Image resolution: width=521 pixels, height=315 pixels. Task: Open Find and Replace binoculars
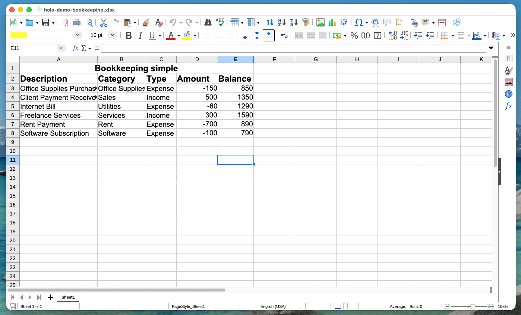(x=208, y=23)
